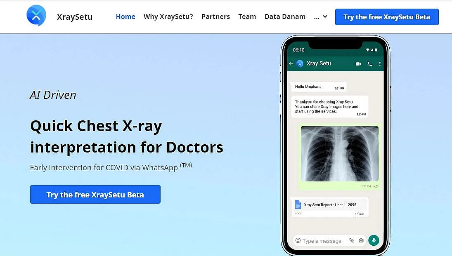The height and width of the screenshot is (256, 452).
Task: Open the Data Danam page
Action: coord(285,17)
